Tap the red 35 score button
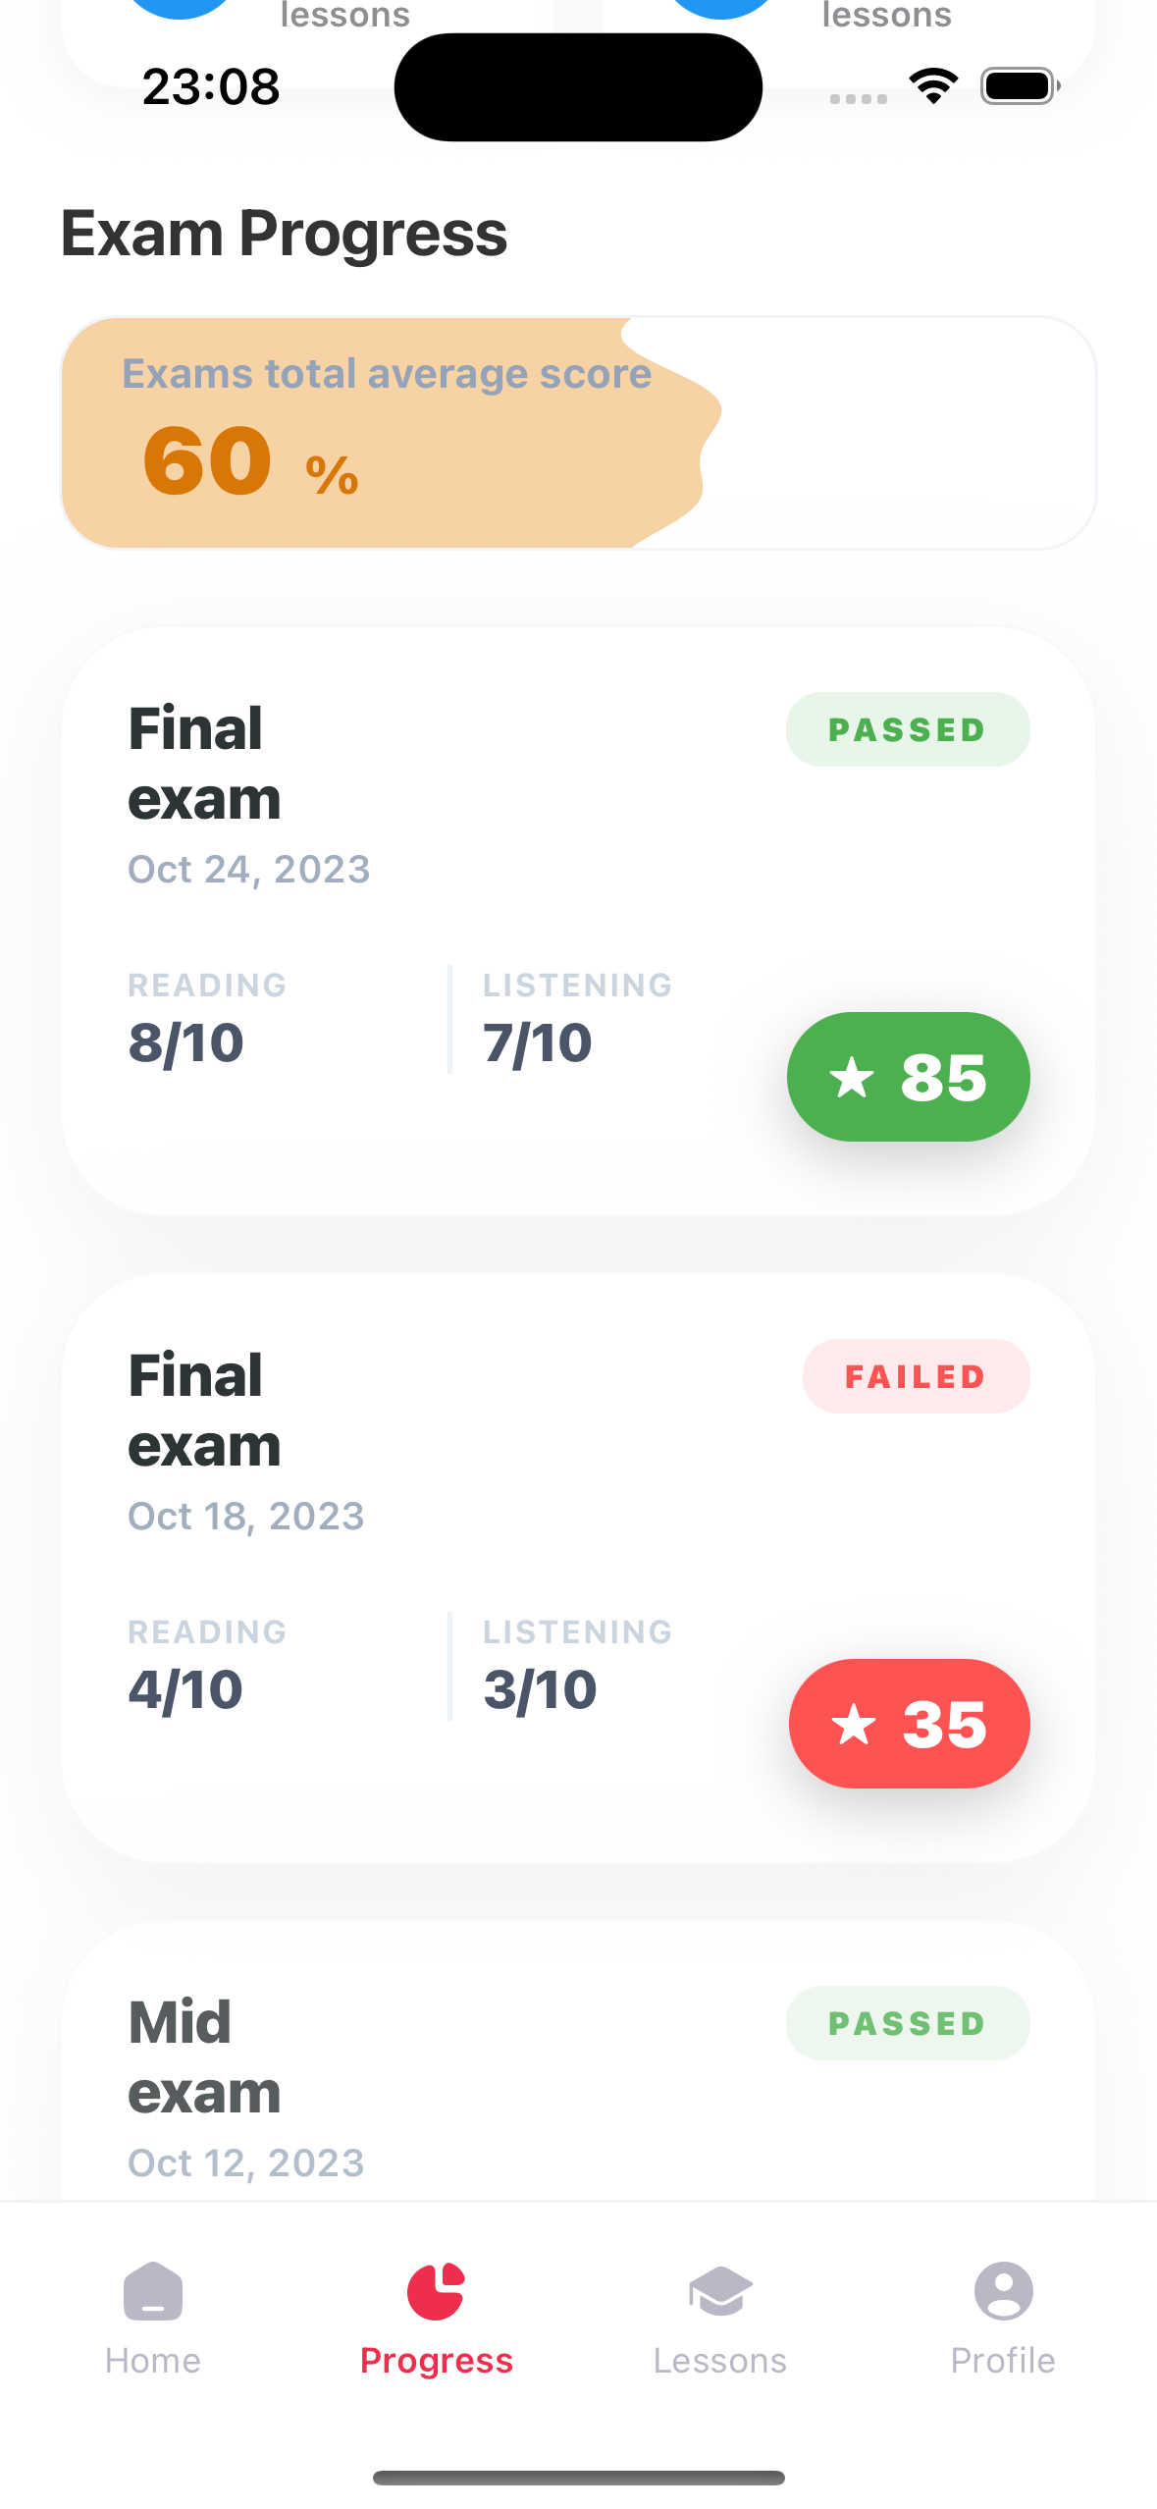 [909, 1724]
